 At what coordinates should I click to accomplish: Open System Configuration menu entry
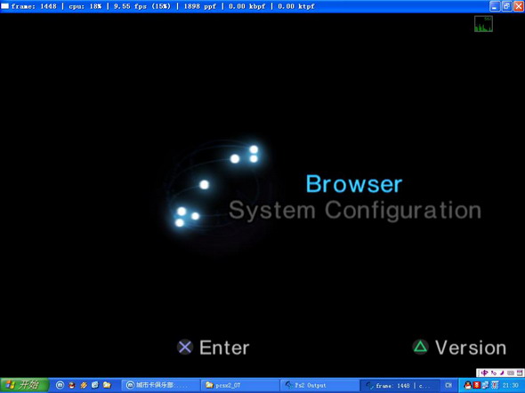(x=355, y=211)
